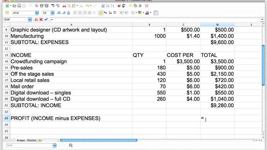Toggle Bold formatting

[59, 13]
